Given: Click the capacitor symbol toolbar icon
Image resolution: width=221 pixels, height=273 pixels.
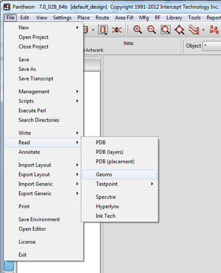Looking at the screenshot, I should tap(117, 30).
